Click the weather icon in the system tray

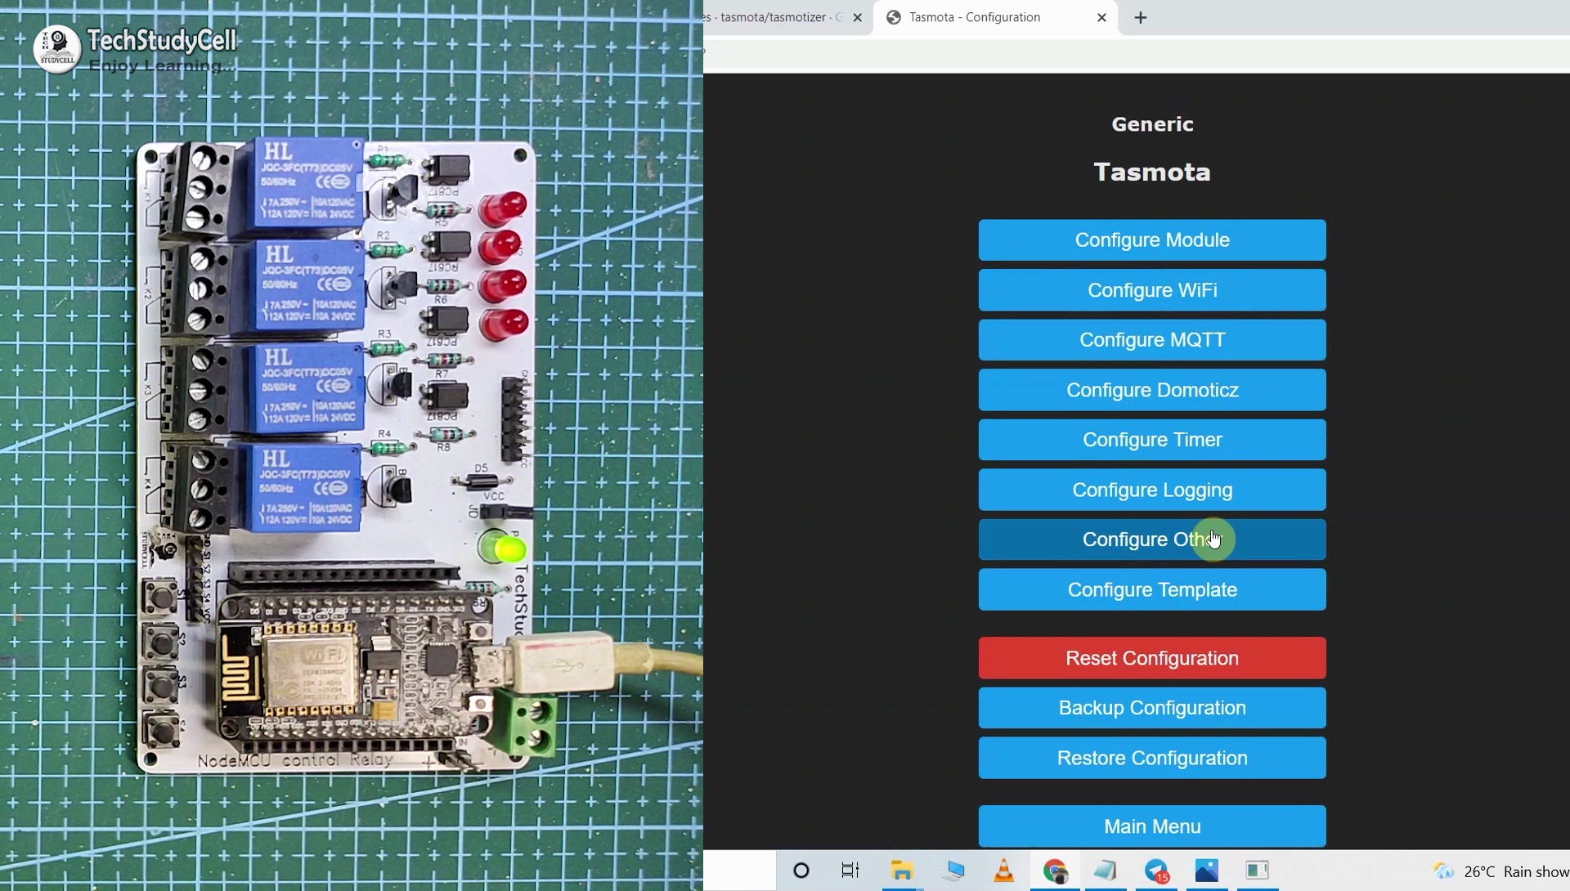click(1443, 871)
